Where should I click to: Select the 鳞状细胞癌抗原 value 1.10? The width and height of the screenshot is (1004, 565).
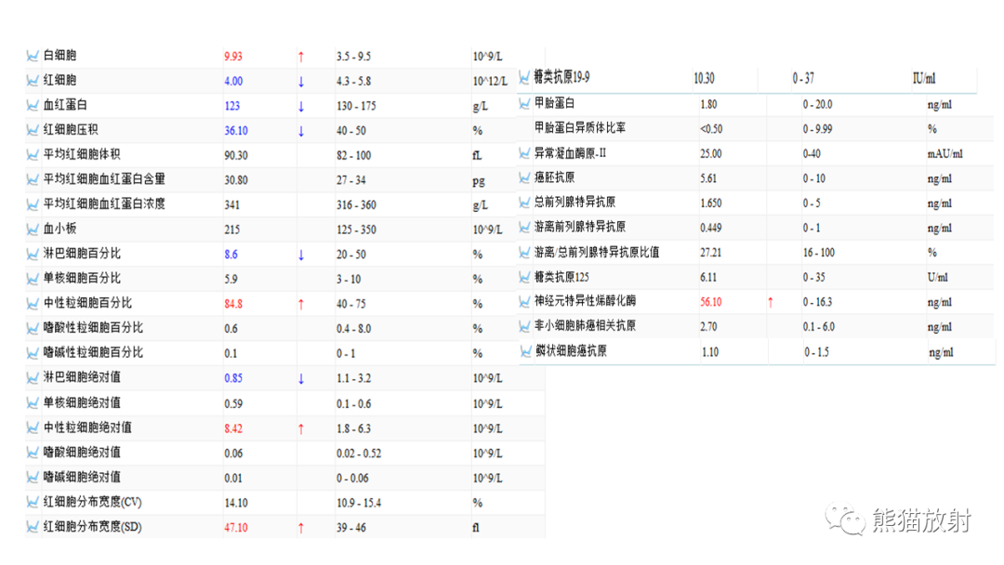tap(710, 352)
